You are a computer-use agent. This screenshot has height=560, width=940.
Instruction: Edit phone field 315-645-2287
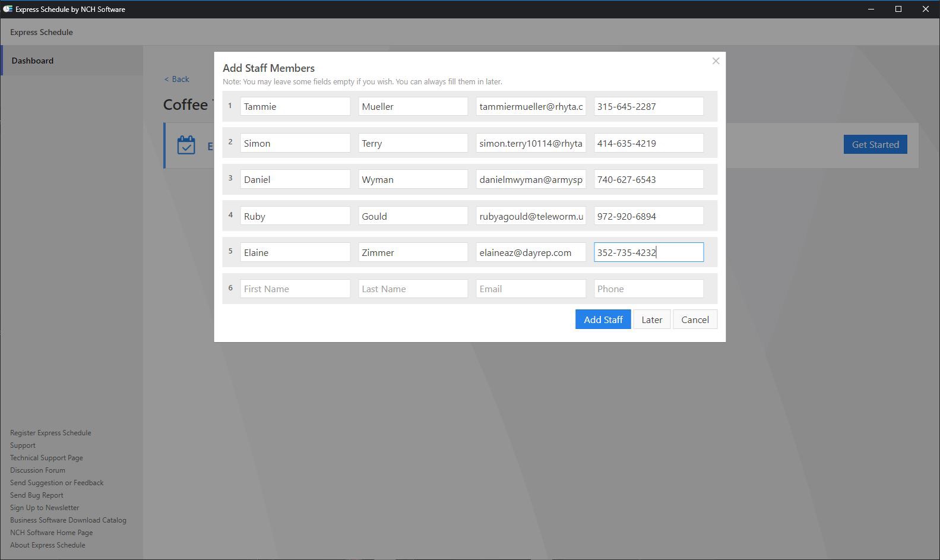[x=648, y=106]
